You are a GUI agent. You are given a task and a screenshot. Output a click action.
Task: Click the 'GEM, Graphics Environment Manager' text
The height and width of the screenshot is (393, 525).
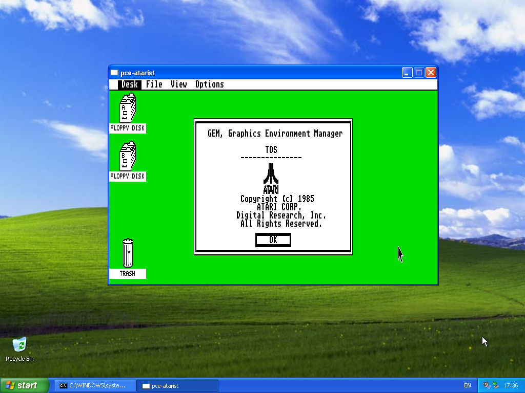(275, 134)
